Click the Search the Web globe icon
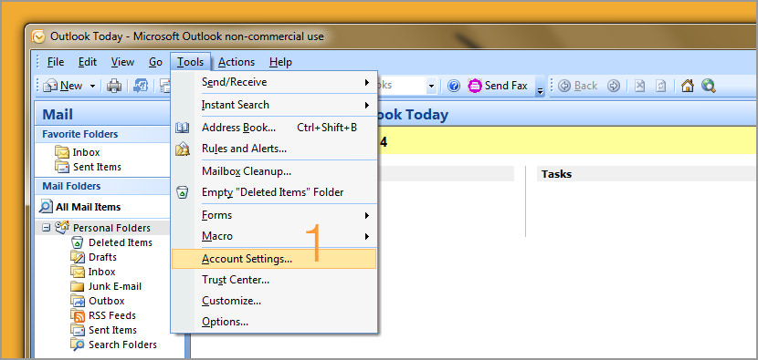This screenshot has height=360, width=758. click(708, 86)
